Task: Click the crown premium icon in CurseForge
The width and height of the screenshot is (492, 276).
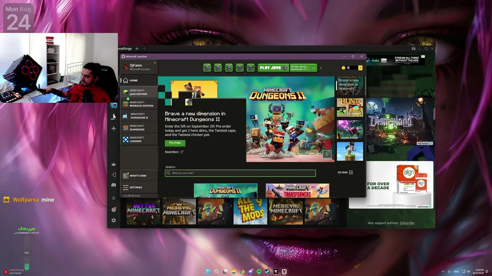Action: pos(113,164)
